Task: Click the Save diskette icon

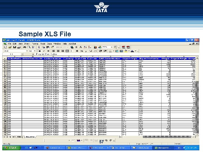Action: (x=14, y=47)
